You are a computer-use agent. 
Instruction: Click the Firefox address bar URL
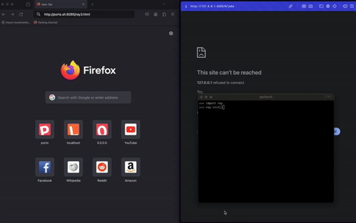[67, 14]
